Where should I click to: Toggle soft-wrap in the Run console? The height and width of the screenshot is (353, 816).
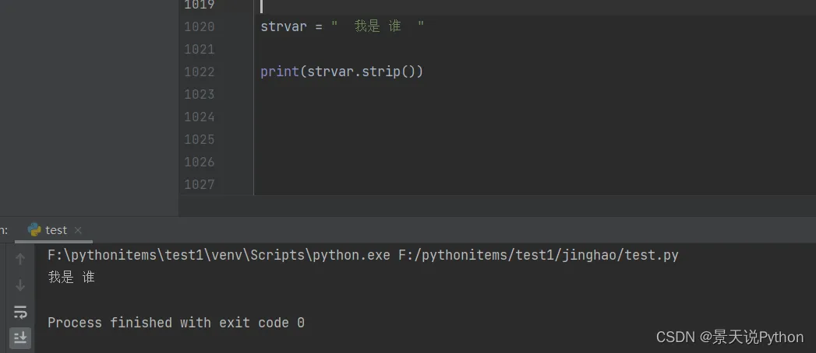[x=20, y=312]
